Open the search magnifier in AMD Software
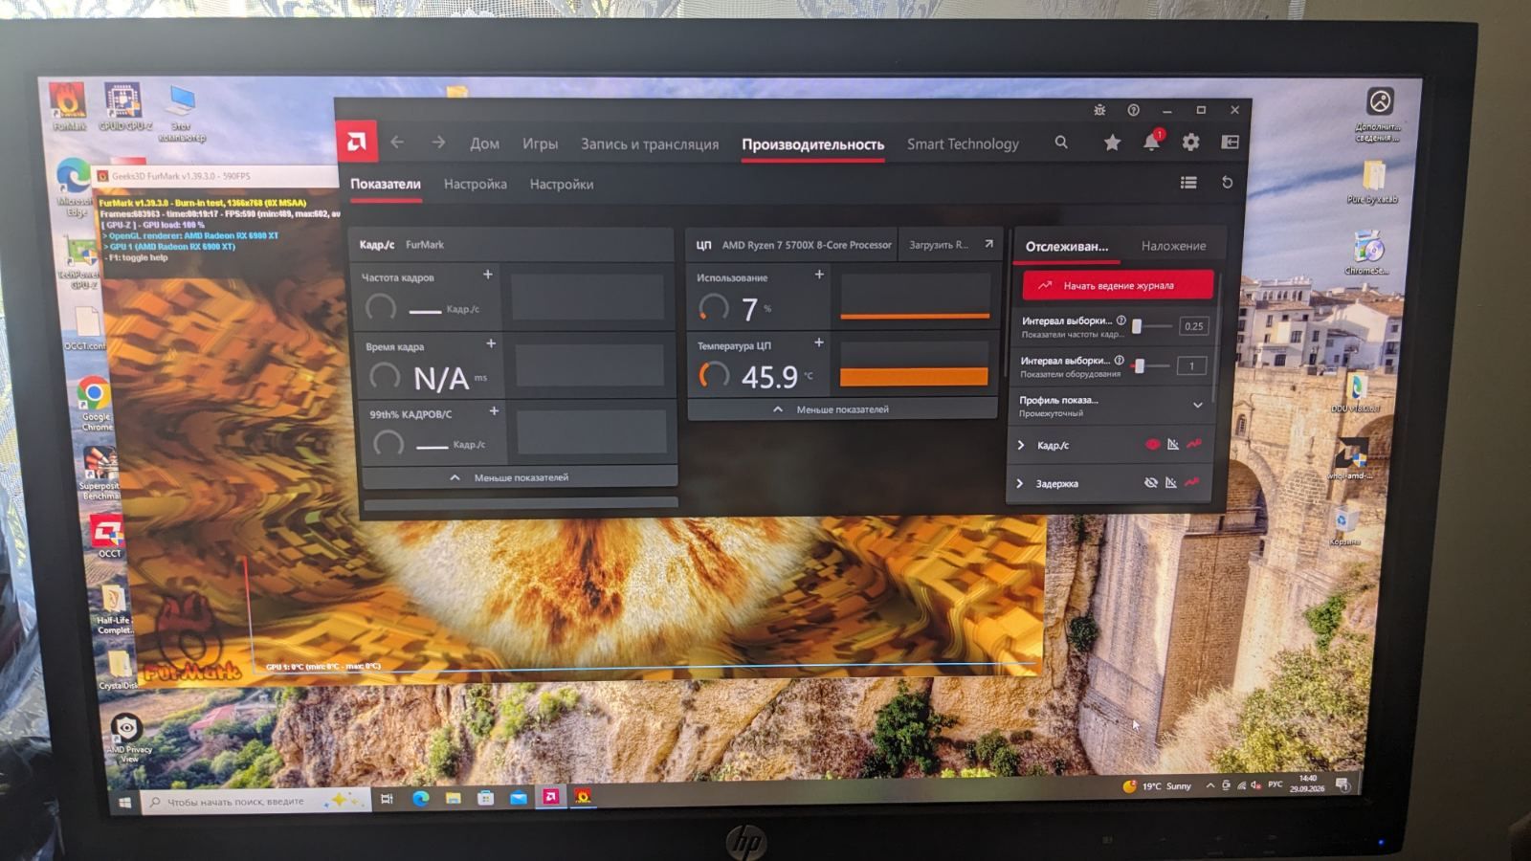Viewport: 1531px width, 861px height. tap(1061, 142)
